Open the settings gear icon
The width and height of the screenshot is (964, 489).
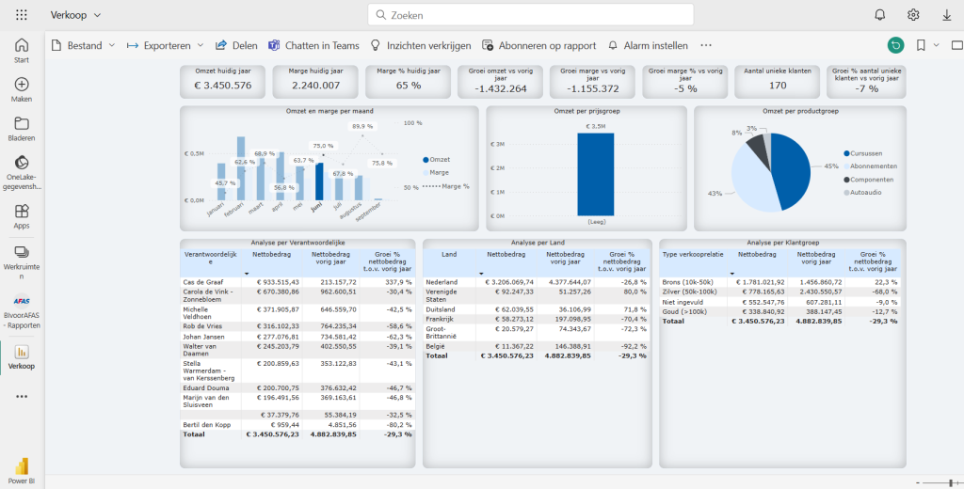(x=913, y=15)
